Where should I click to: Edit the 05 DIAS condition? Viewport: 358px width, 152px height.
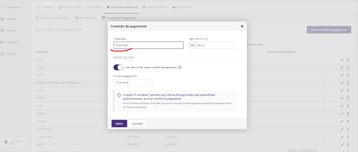[x=342, y=98]
